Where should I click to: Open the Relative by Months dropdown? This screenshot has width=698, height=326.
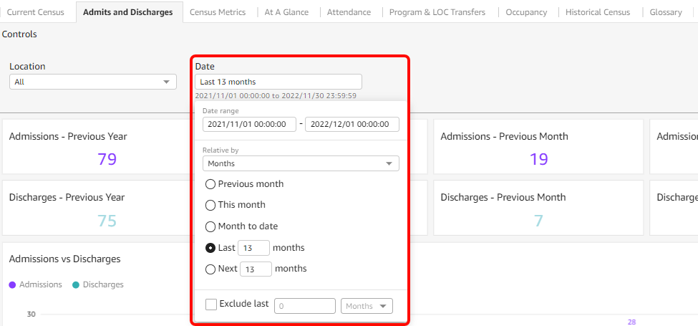coord(301,163)
